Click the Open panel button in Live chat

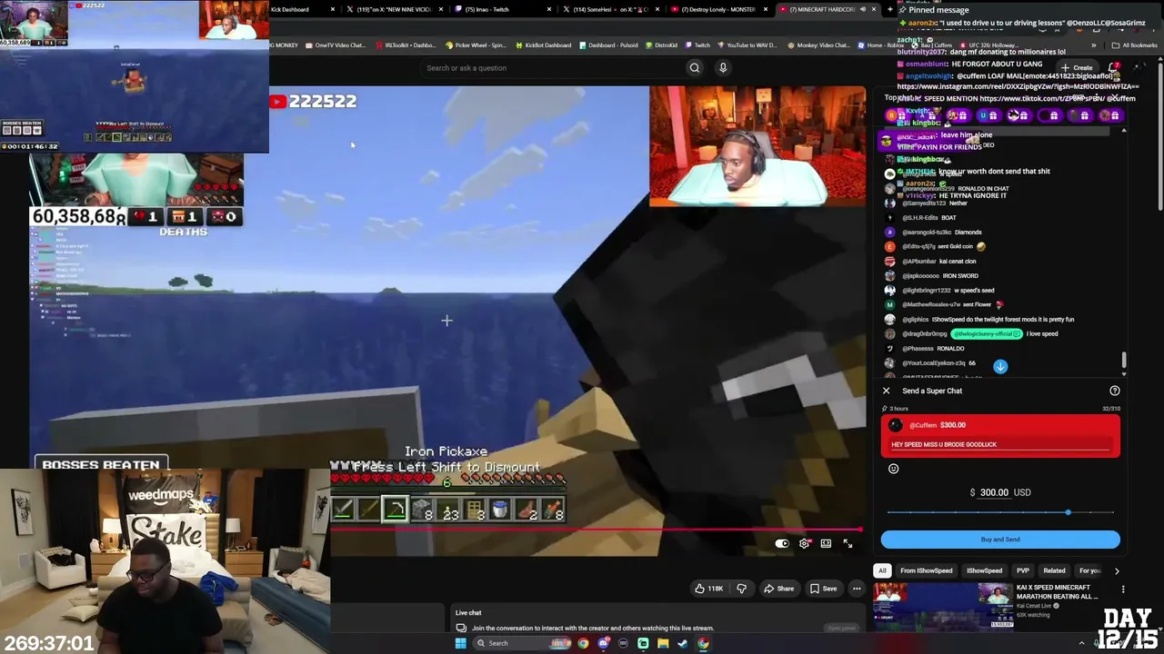[841, 628]
